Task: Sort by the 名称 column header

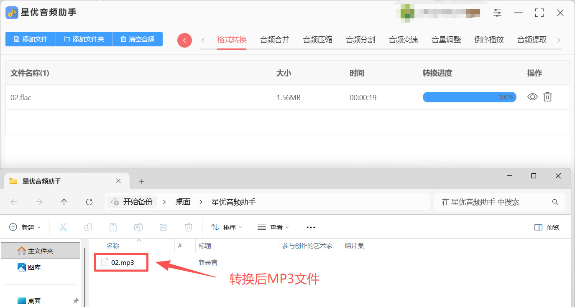Action: tap(113, 246)
